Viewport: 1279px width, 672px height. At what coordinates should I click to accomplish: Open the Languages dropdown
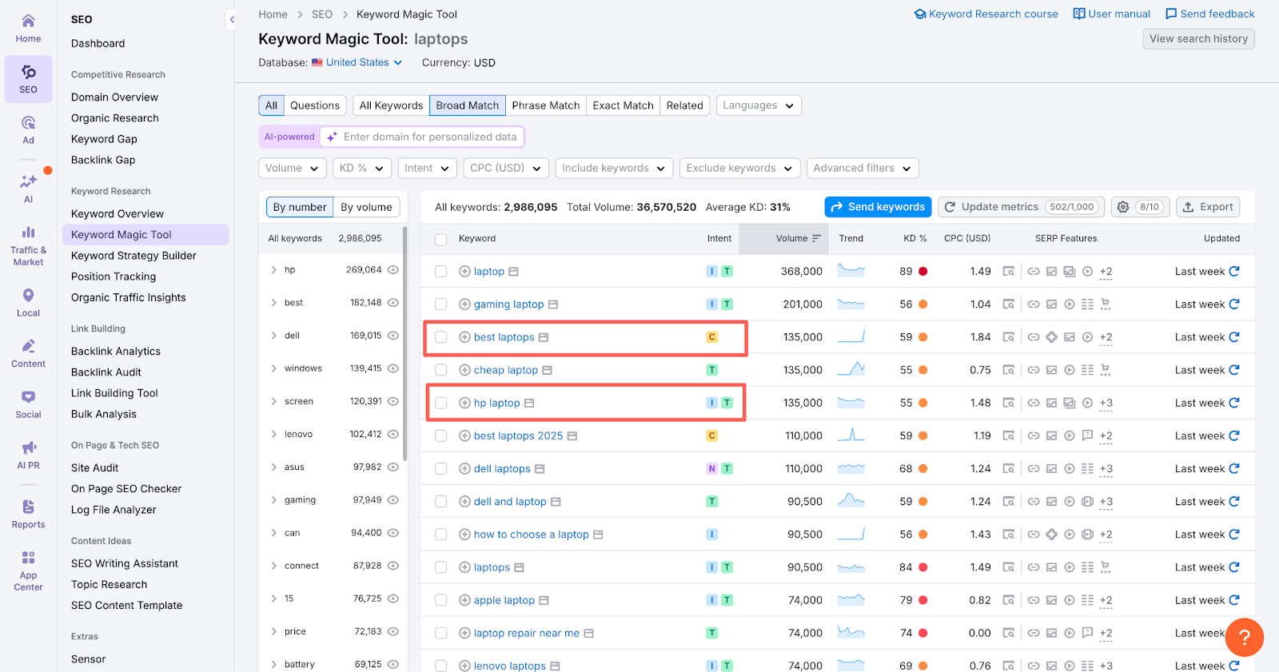pyautogui.click(x=759, y=105)
